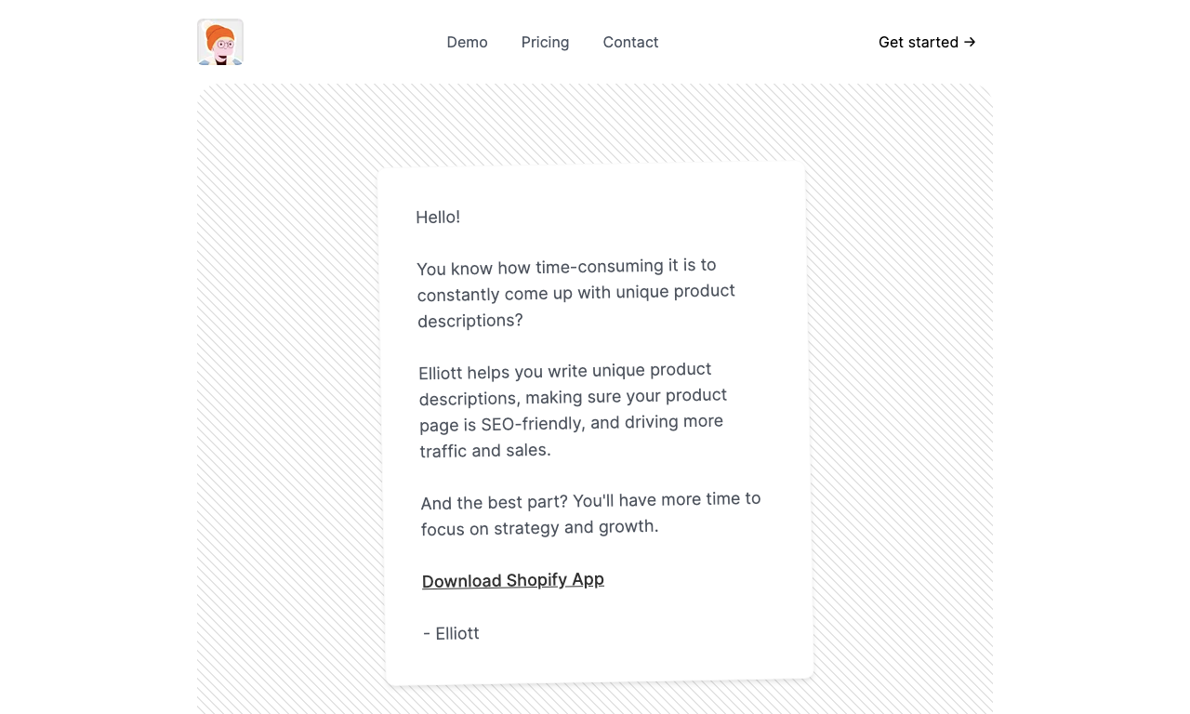Open the Demo navigation link
The height and width of the screenshot is (714, 1190).
point(467,42)
